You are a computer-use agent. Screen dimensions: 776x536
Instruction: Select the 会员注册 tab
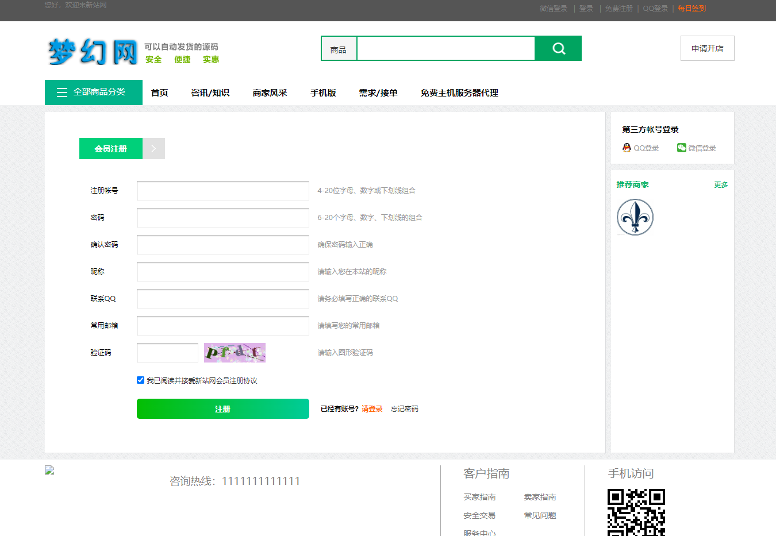coord(111,148)
